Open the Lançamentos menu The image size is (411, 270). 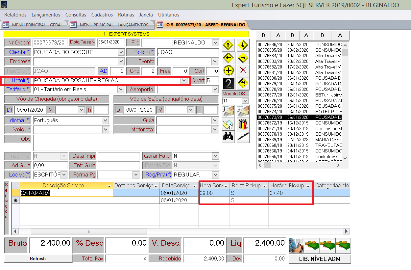[46, 15]
